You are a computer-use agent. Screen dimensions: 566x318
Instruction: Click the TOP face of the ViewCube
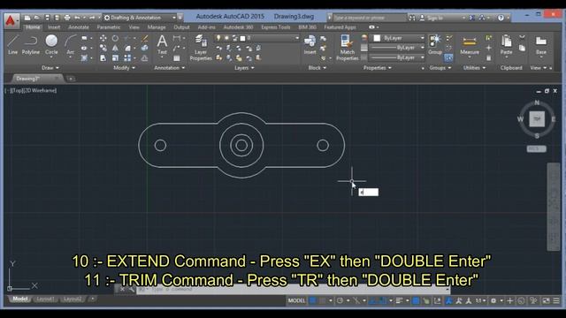[x=537, y=119]
